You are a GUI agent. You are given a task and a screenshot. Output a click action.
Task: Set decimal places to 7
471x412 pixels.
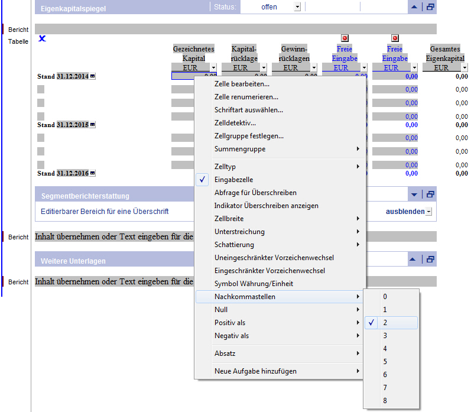391,388
